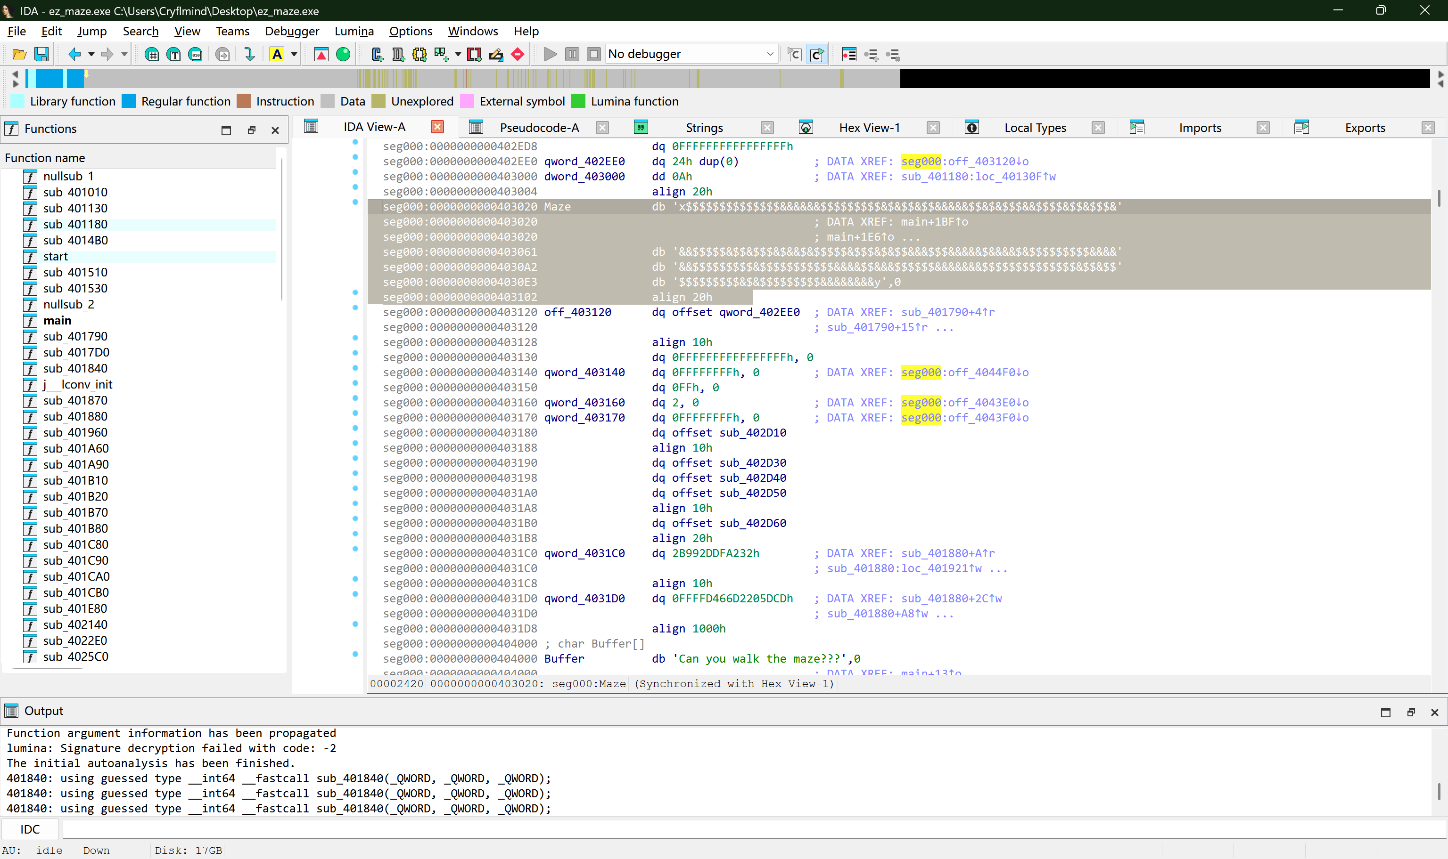Viewport: 1448px width, 859px height.
Task: Click the Start process play button
Action: tap(550, 55)
